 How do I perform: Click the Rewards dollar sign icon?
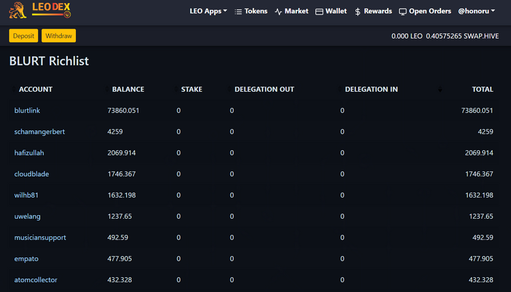tap(358, 11)
